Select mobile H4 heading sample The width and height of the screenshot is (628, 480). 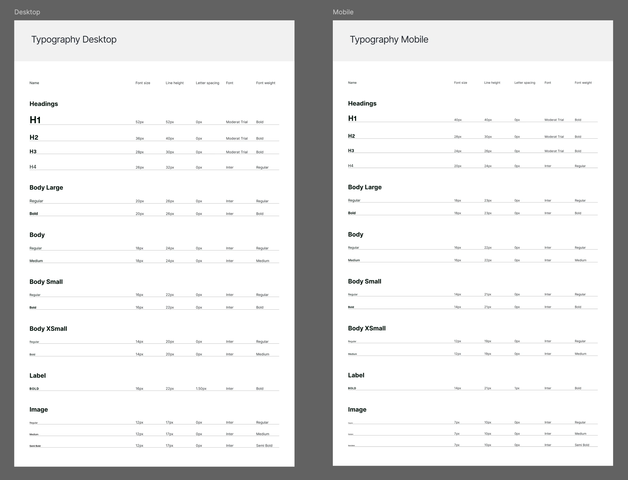click(350, 166)
